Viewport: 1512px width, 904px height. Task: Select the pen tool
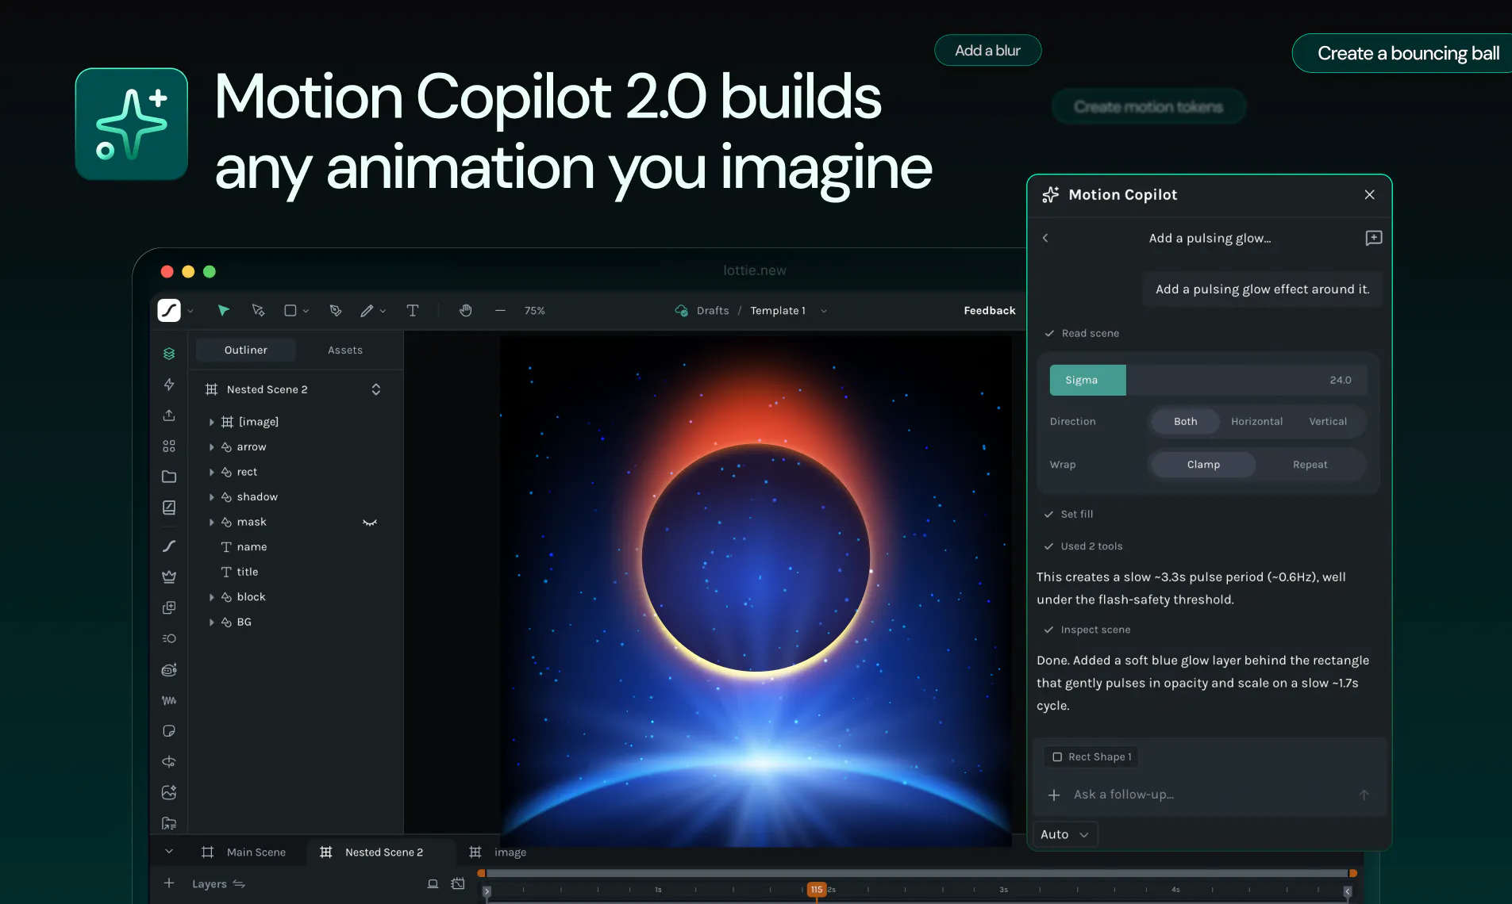[x=336, y=311]
